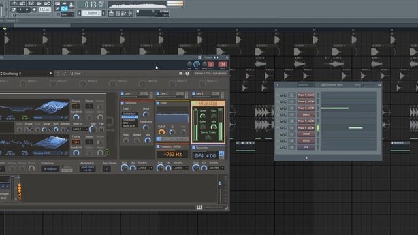Click the Lane 3 Gain knob
This screenshot has height=235, width=418.
(x=196, y=168)
